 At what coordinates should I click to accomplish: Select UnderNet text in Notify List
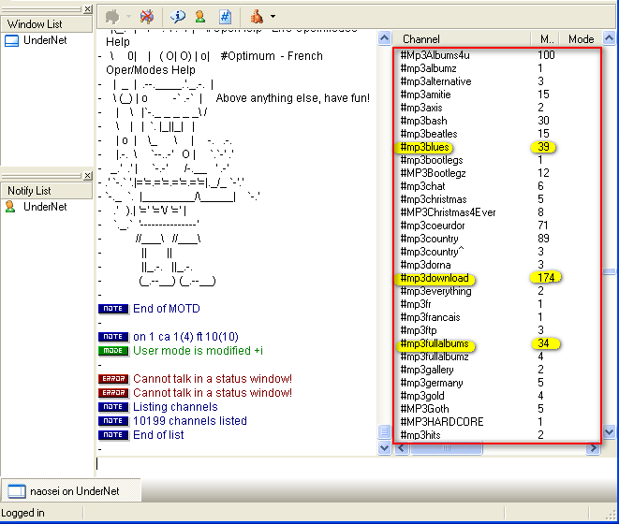click(45, 207)
